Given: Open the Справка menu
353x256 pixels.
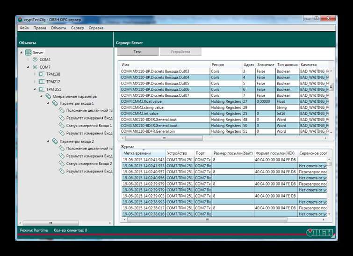Looking at the screenshot, I should tap(96, 28).
